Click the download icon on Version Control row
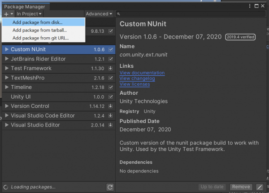The height and width of the screenshot is (193, 269). tap(110, 106)
